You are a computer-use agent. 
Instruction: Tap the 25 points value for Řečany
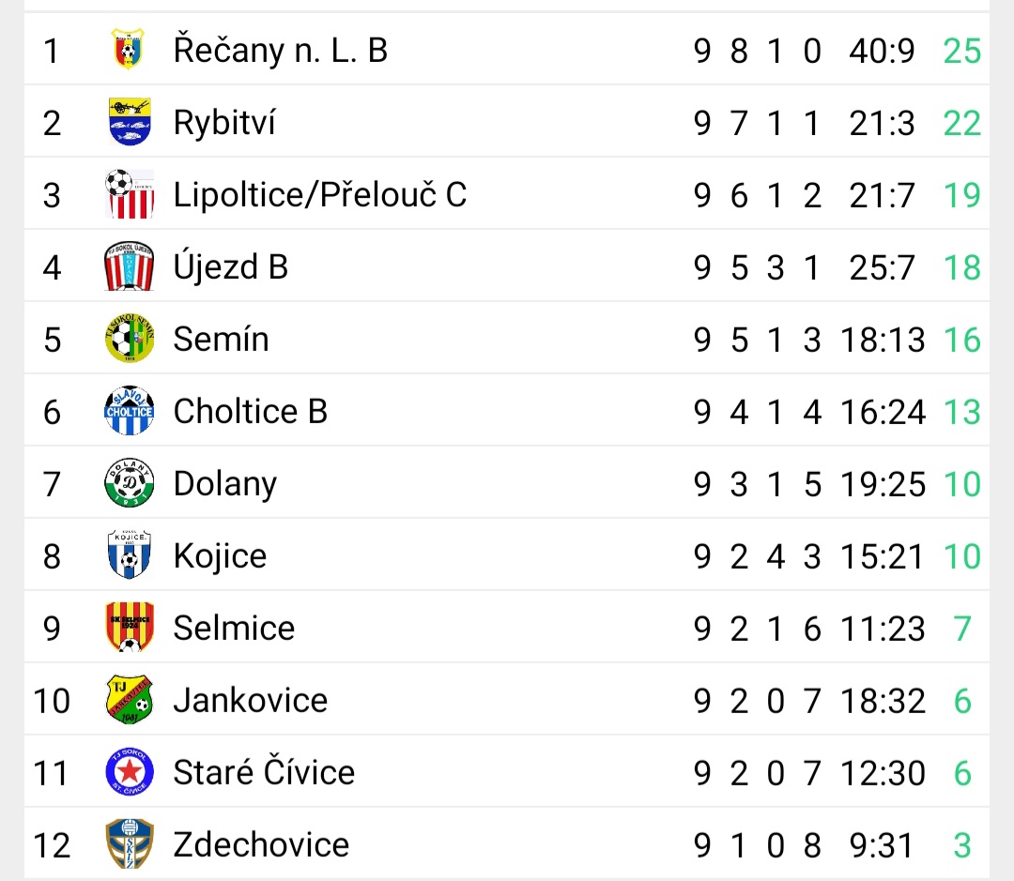[961, 50]
